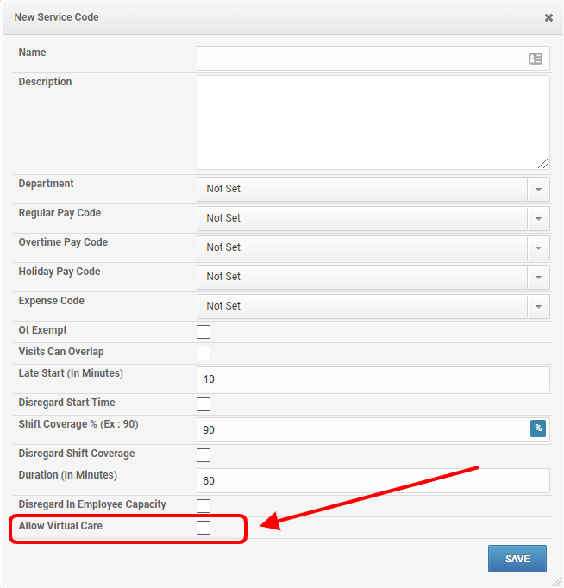564x588 pixels.
Task: Check the Visits Can Overlap box
Action: tap(204, 353)
